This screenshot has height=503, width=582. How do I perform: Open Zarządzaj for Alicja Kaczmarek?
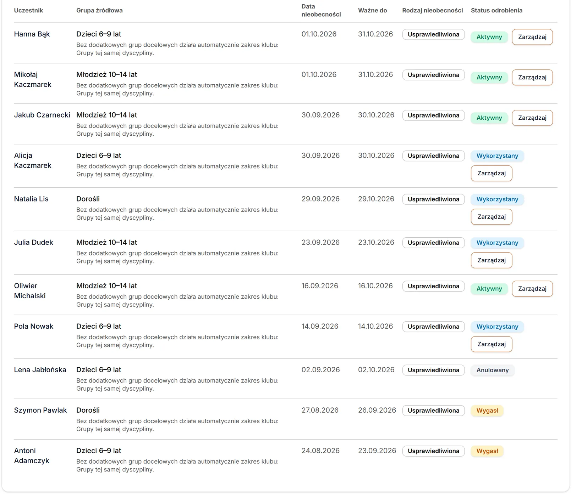(492, 173)
